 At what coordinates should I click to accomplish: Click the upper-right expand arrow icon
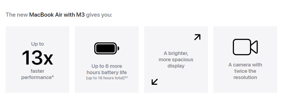(x=197, y=37)
